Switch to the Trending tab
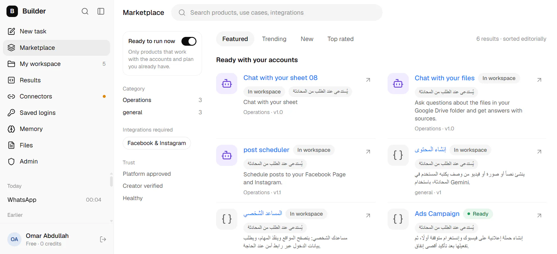 pos(274,39)
